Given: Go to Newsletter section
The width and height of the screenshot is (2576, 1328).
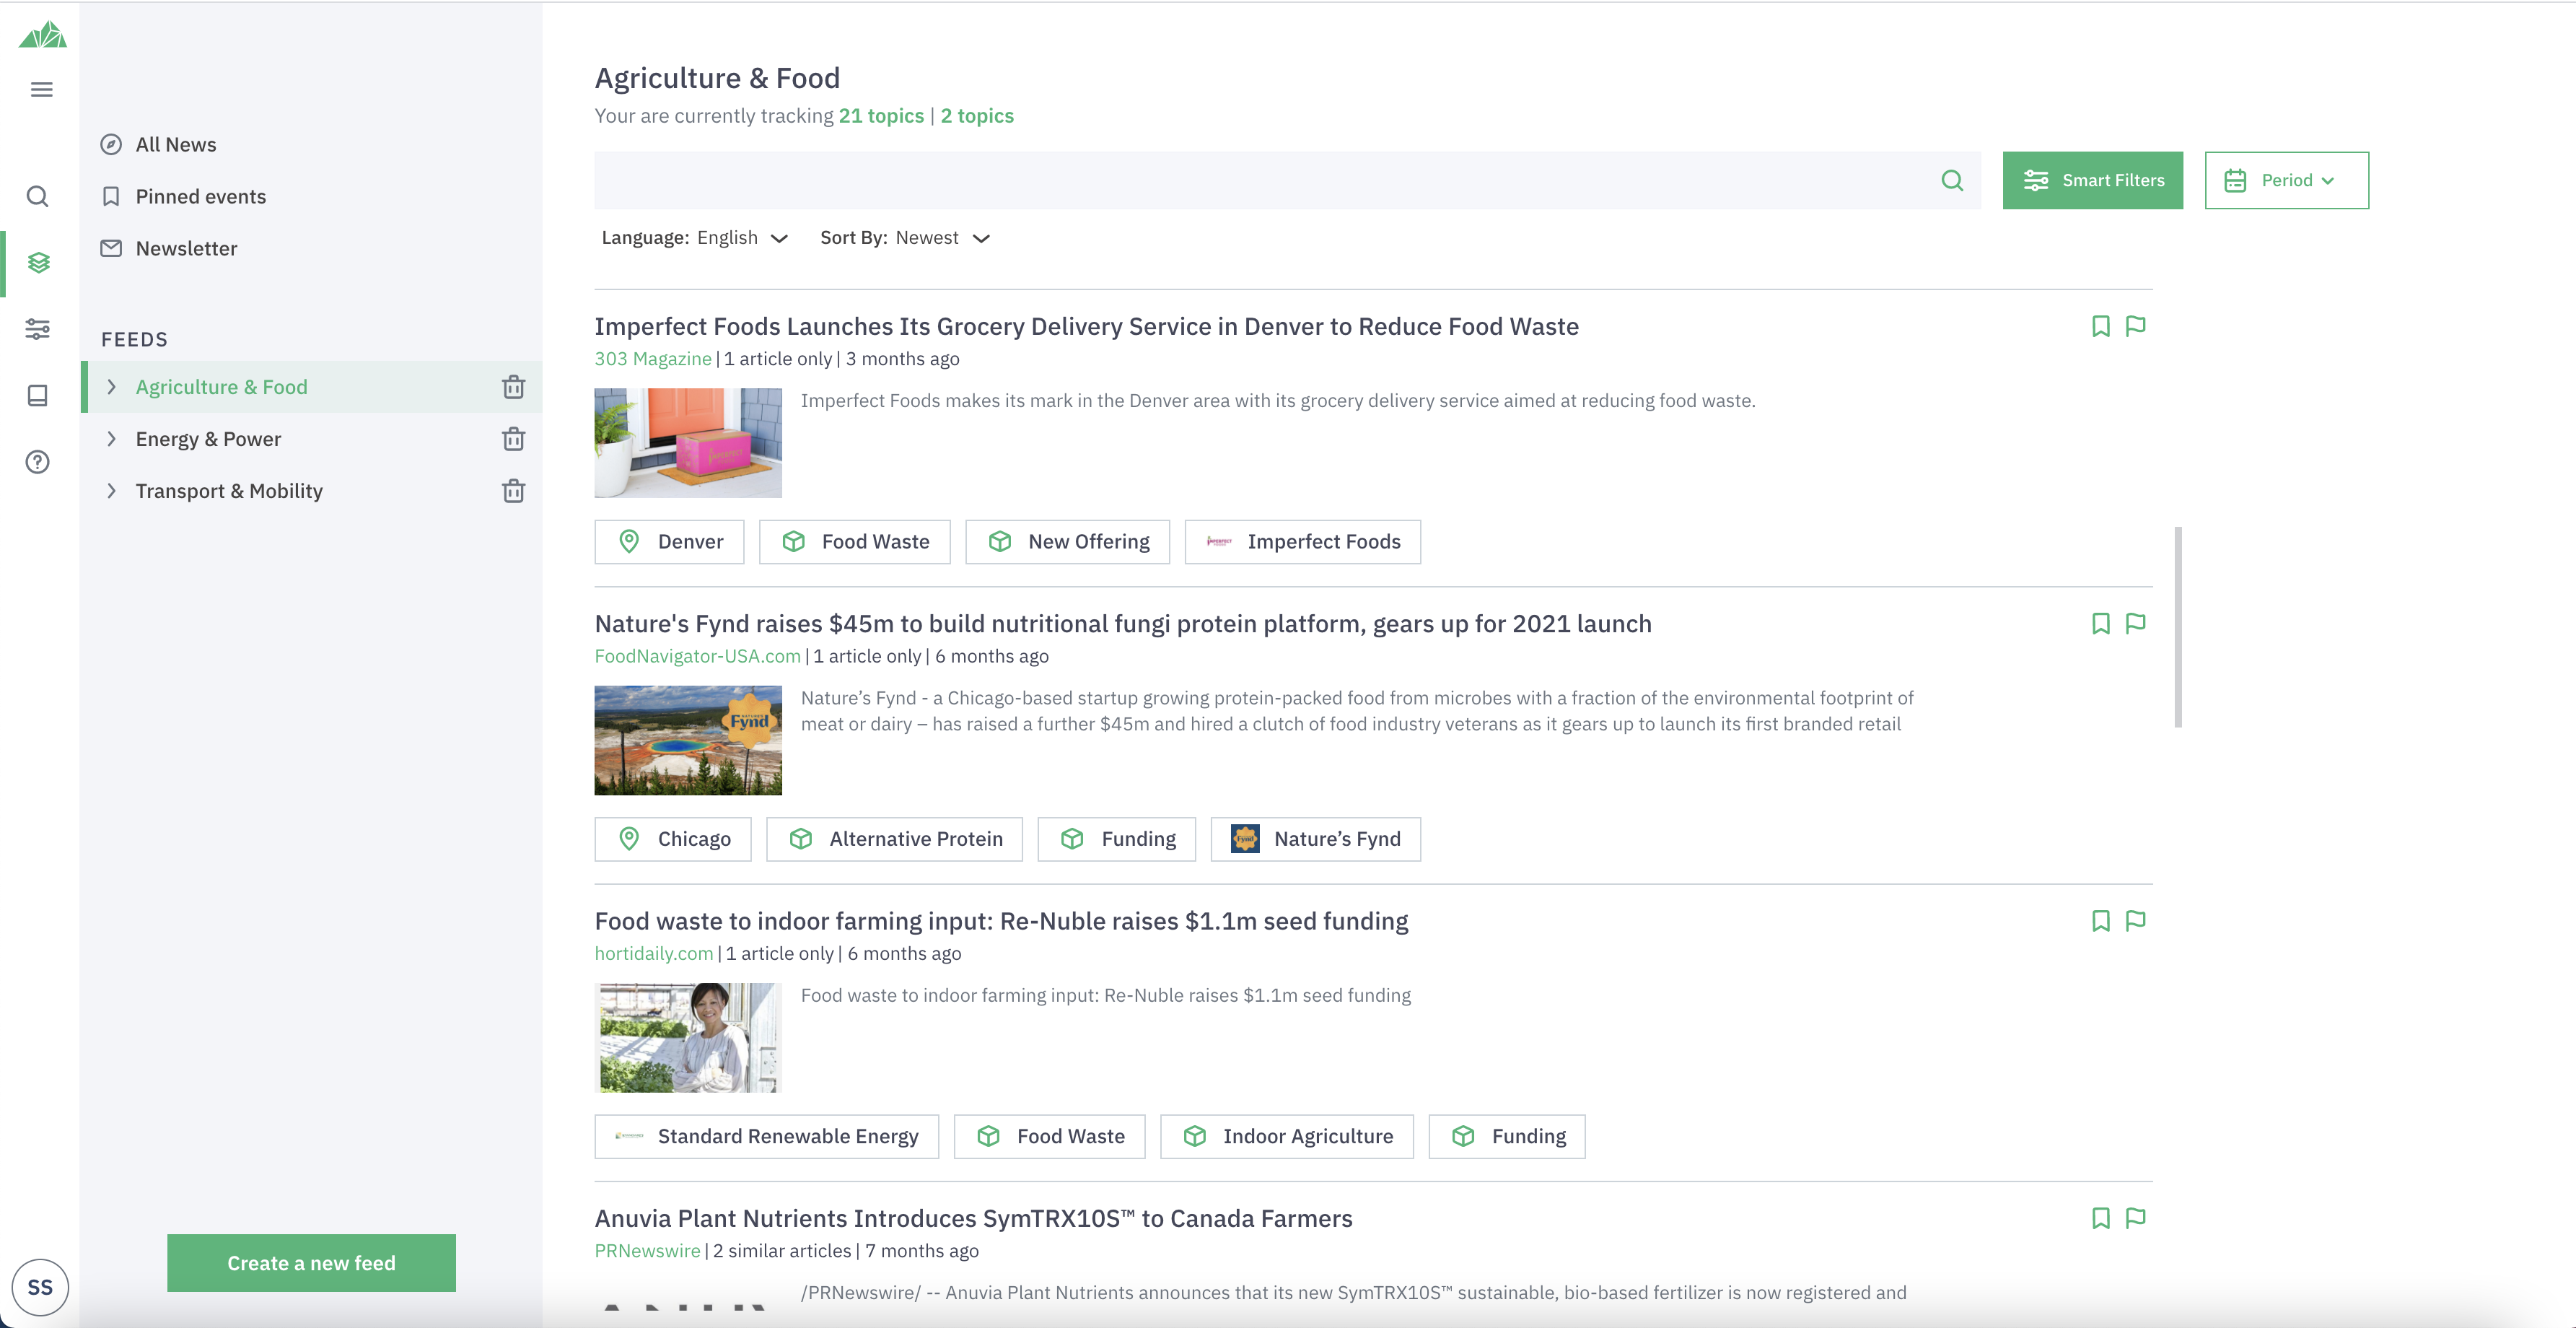Looking at the screenshot, I should tap(186, 248).
